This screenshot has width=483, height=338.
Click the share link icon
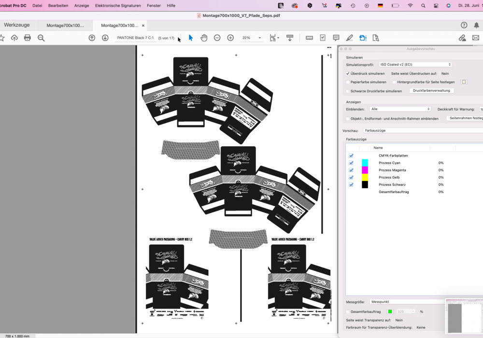(462, 38)
